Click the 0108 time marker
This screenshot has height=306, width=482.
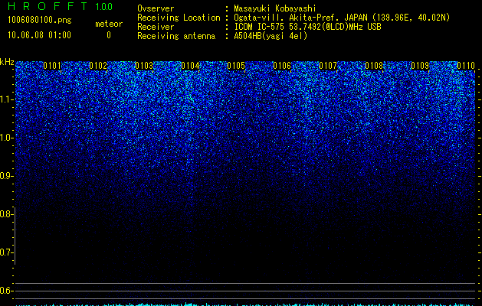point(374,66)
